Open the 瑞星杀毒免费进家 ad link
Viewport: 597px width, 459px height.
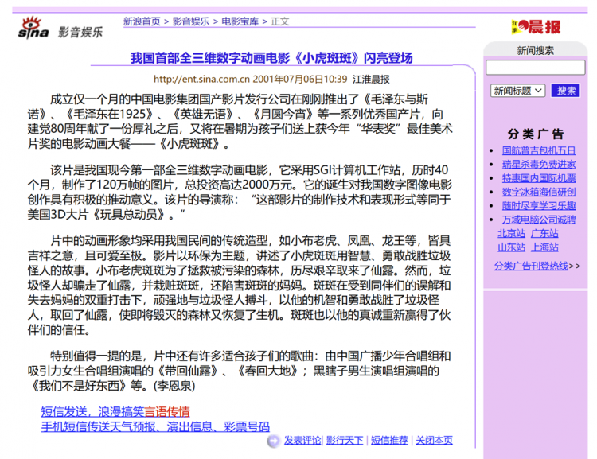point(539,165)
